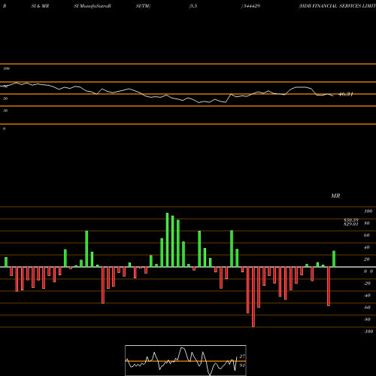The width and height of the screenshot is (376, 376).
Task: Click the 'SI & MR' header text
Action: [x=40, y=6]
